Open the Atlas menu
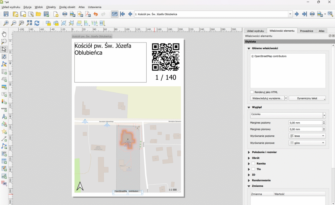This screenshot has width=335, height=205. [81, 7]
